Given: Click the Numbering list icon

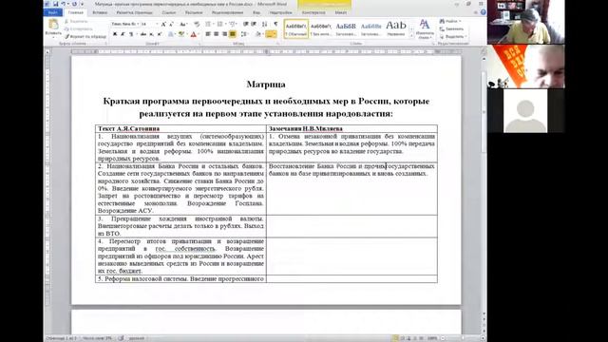Looking at the screenshot, I should [x=220, y=24].
